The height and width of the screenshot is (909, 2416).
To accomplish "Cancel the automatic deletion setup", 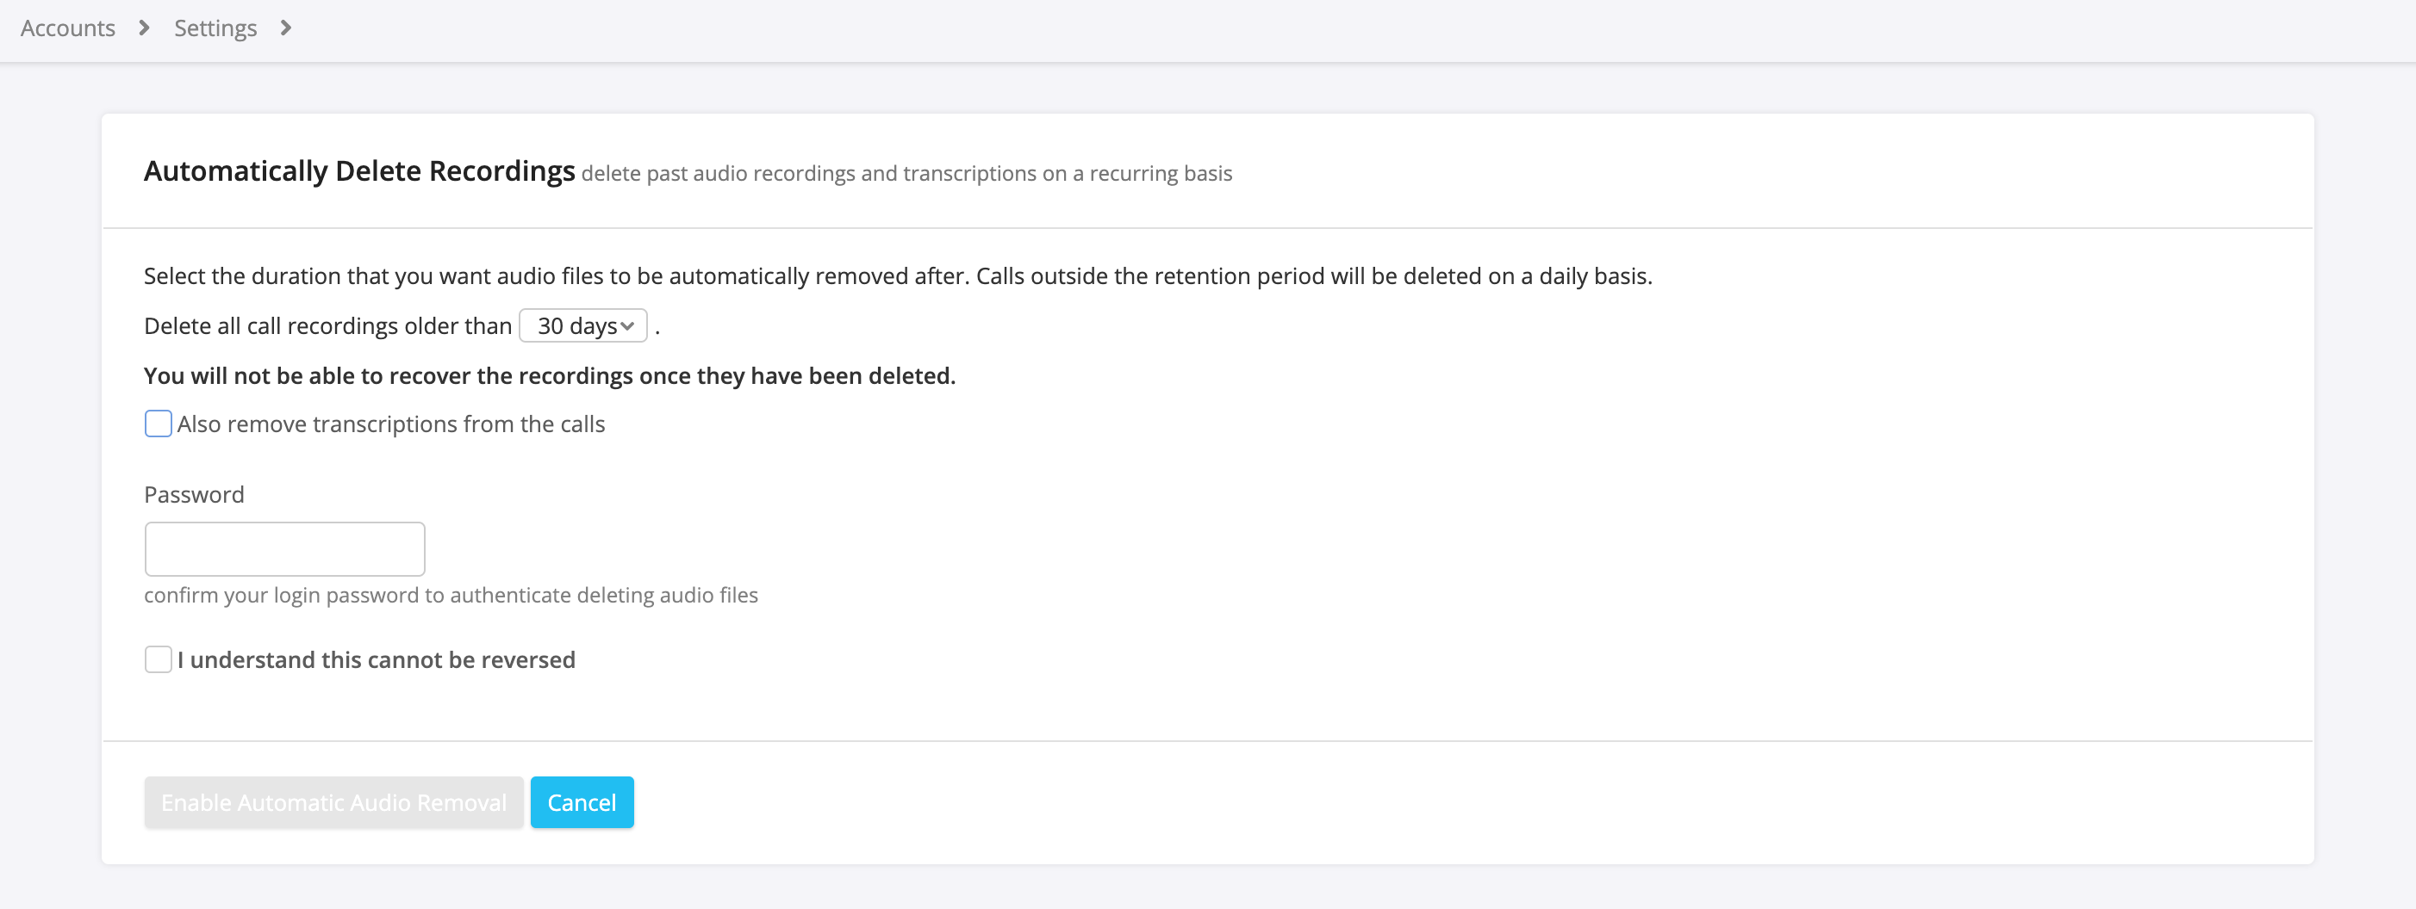I will [x=582, y=802].
